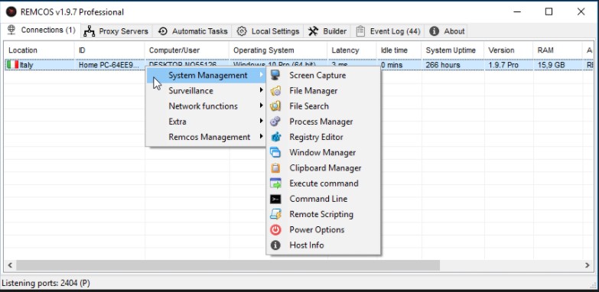Choose File Search from the submenu

323,106
